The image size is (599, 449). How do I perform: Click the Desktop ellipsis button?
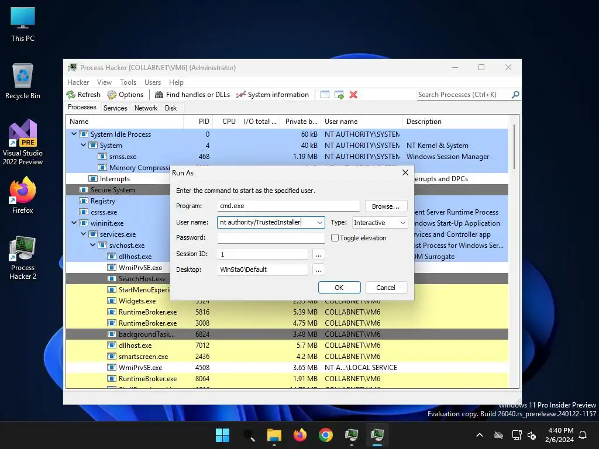[x=318, y=270]
